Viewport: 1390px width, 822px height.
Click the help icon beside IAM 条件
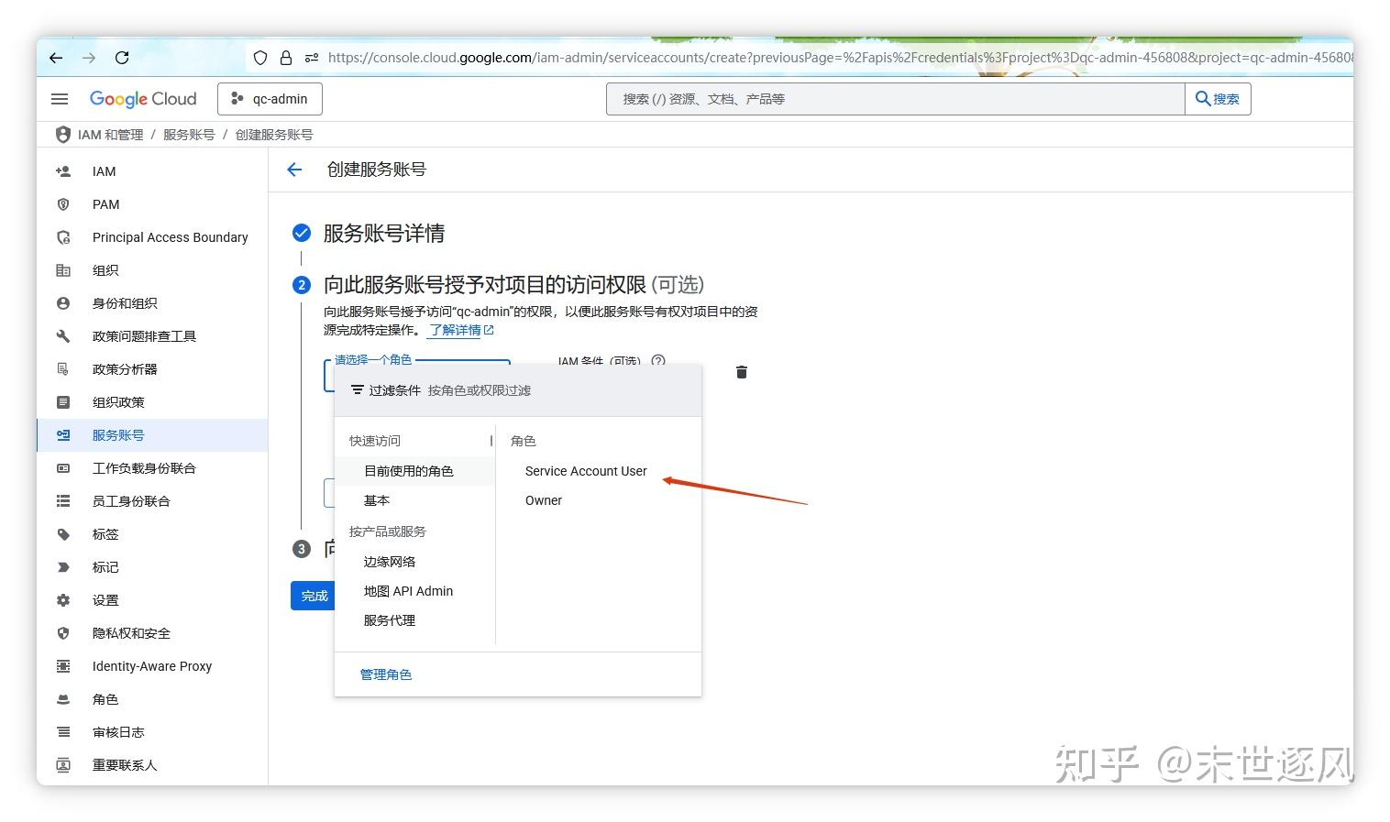click(x=658, y=362)
